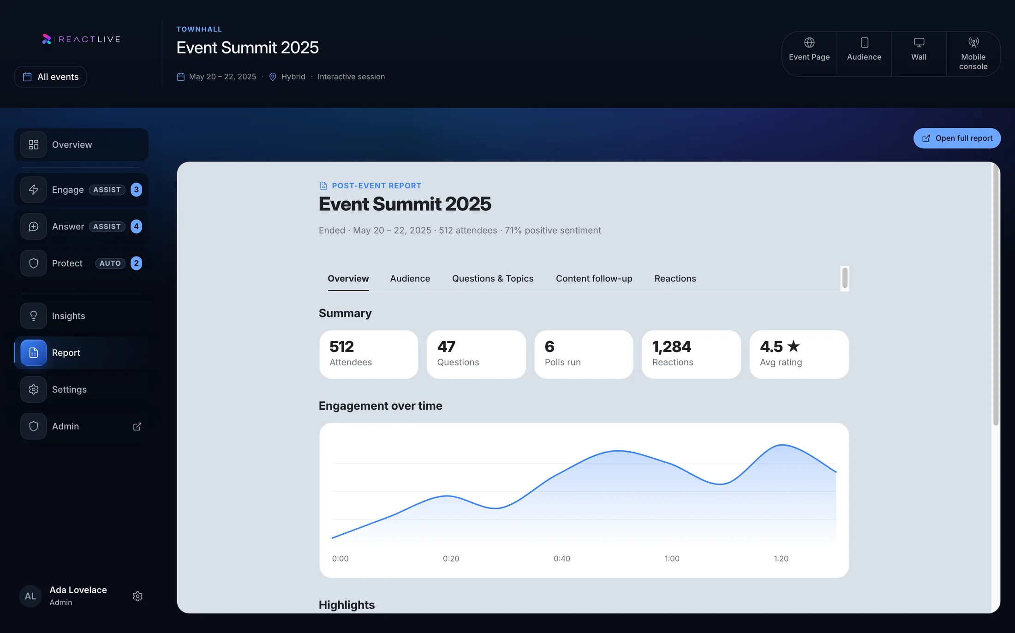Click the 1:00 label on chart axis

point(672,558)
